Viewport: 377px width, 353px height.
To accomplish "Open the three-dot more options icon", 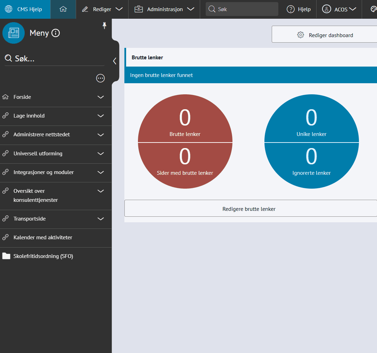I will click(x=100, y=78).
